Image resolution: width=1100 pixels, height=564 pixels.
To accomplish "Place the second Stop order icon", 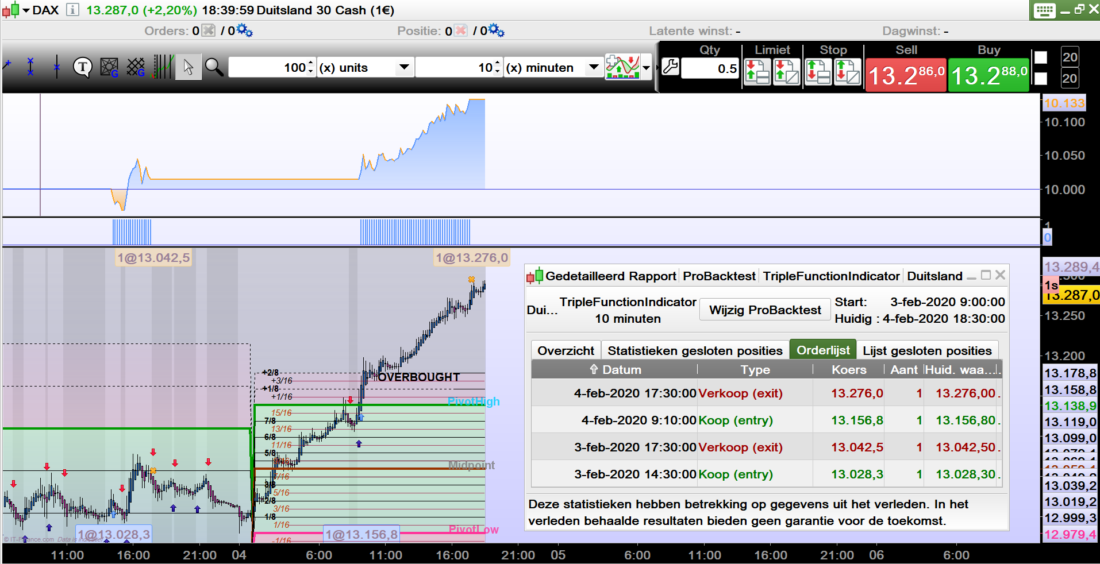I will tap(847, 72).
